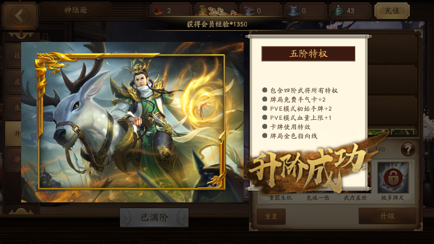Screen dimensions: 434x244
Task: Tap the green jade icon showing 43
Action: 339,11
